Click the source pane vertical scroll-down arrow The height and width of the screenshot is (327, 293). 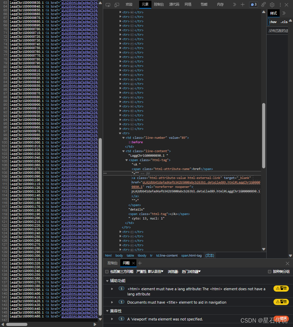coord(100,319)
